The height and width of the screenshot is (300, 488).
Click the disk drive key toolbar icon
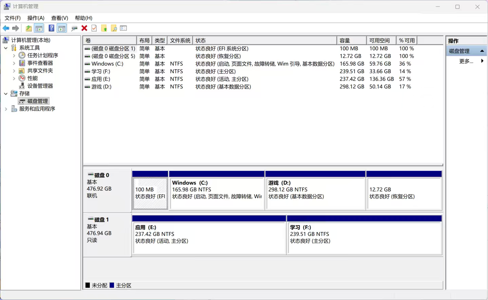74,28
